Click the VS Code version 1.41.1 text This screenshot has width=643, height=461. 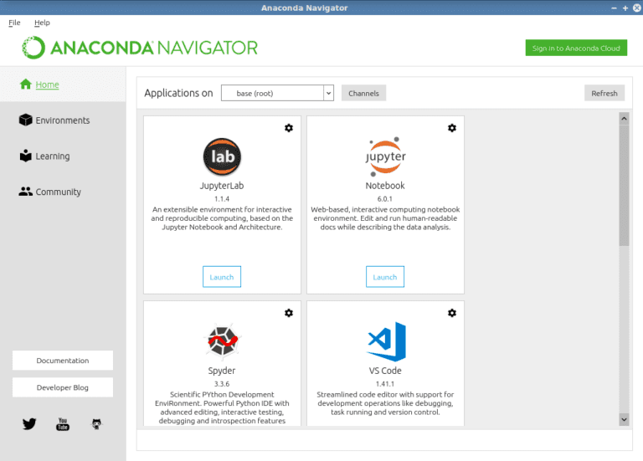pos(385,383)
